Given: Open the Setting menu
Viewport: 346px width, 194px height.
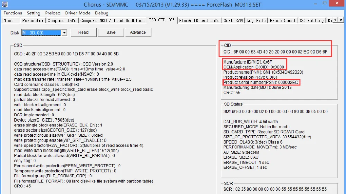Looking at the screenshot, I should (34, 13).
